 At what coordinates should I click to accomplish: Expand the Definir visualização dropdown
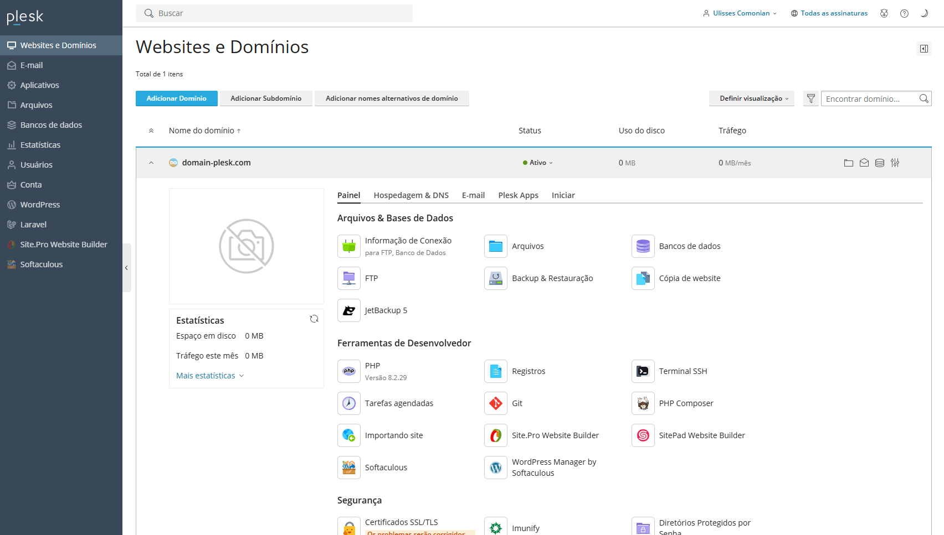[751, 98]
